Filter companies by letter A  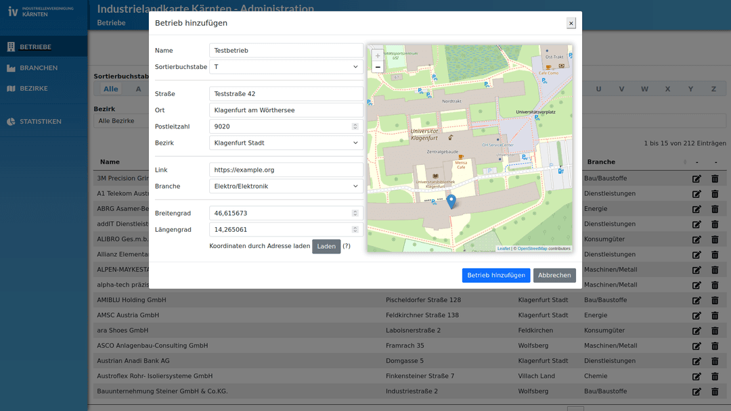[x=138, y=89]
